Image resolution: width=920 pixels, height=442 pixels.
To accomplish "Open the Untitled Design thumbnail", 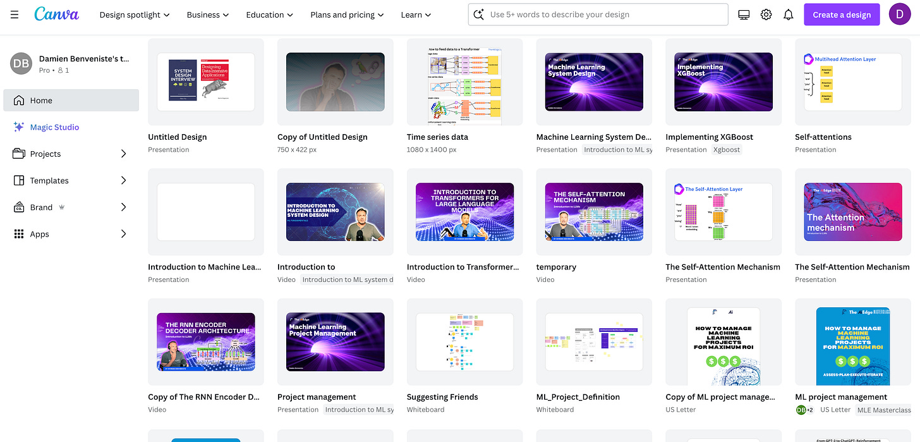I will [205, 82].
